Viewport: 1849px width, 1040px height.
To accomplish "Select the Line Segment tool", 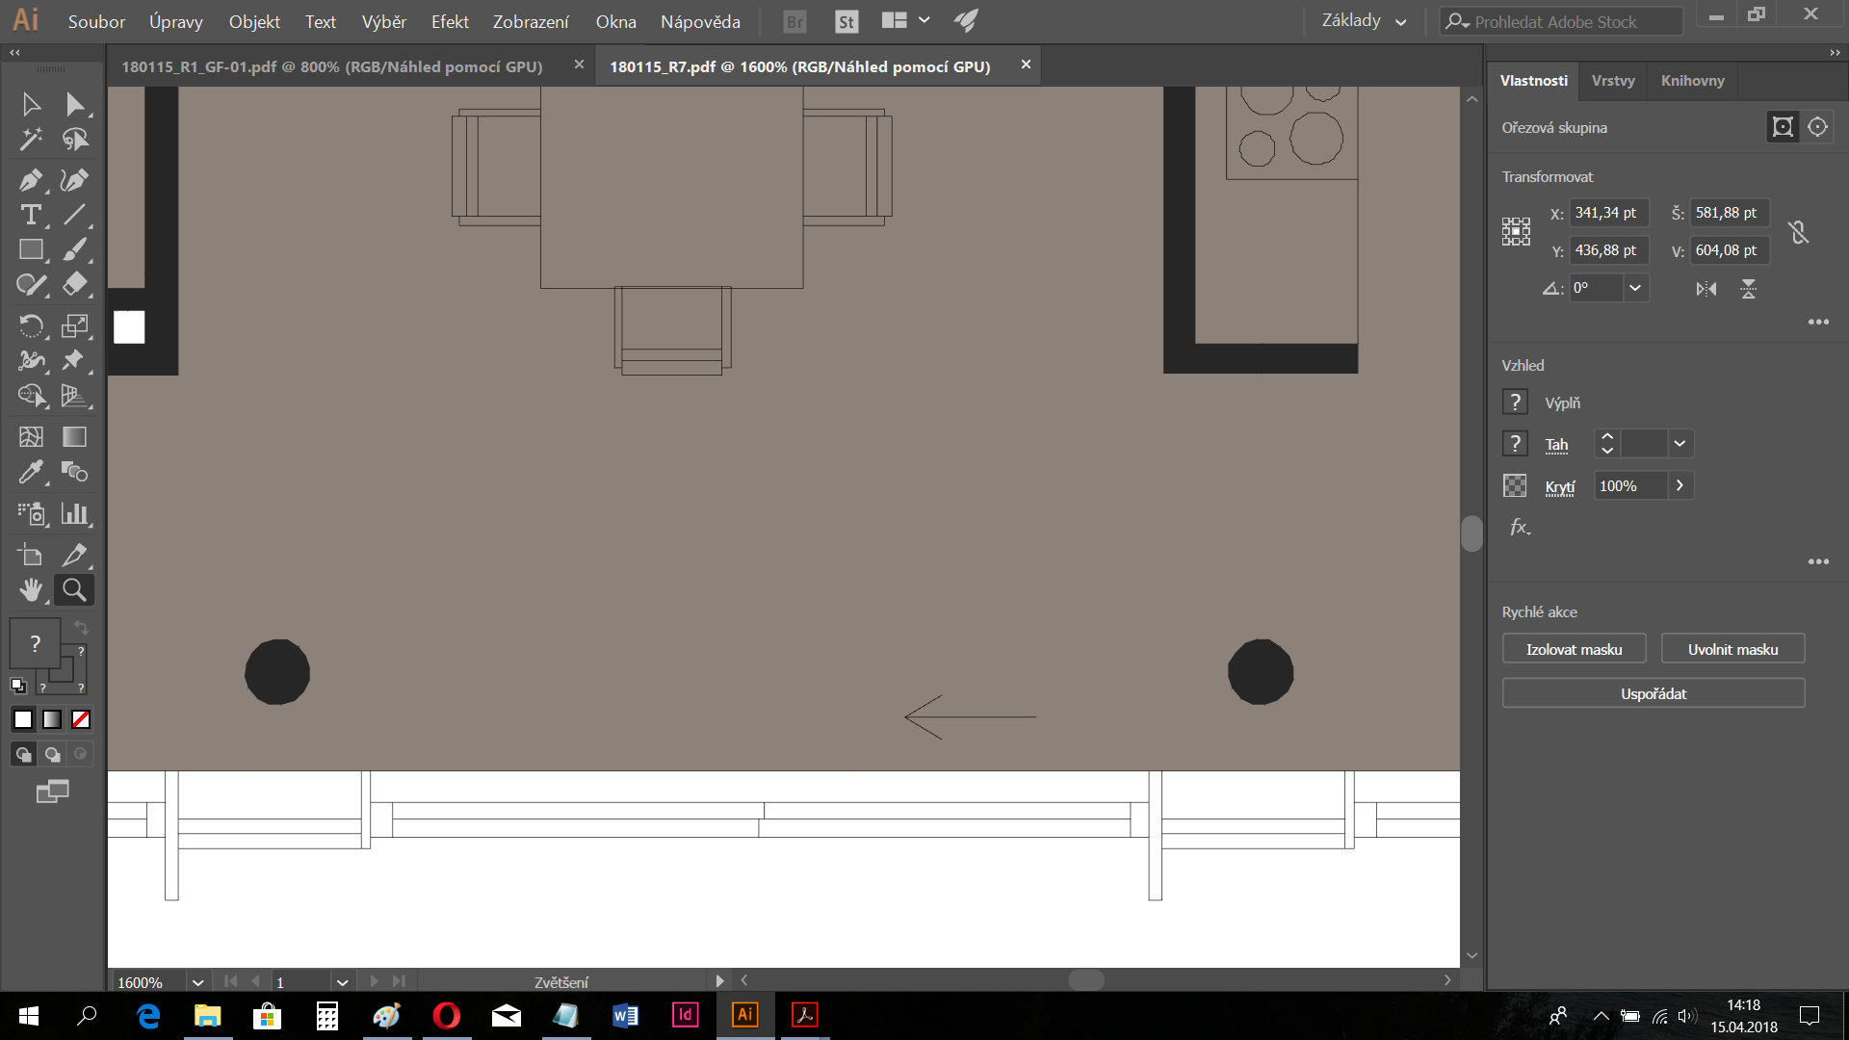I will pos(75,215).
